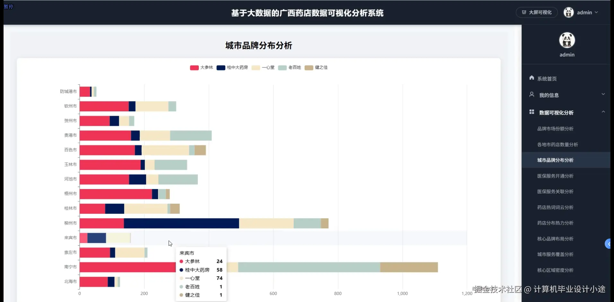Click the panda avatar in the top header
This screenshot has width=614, height=302.
(568, 13)
